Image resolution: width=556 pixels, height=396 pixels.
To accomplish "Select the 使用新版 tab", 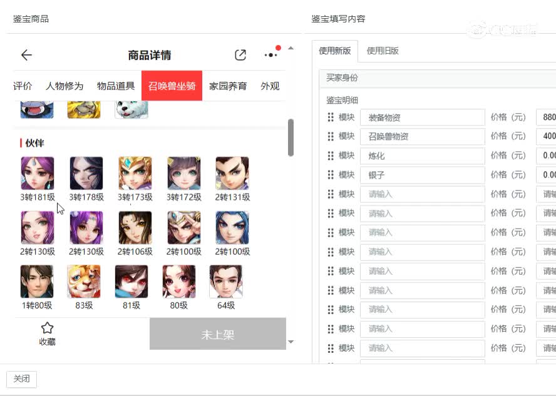I will tap(335, 51).
